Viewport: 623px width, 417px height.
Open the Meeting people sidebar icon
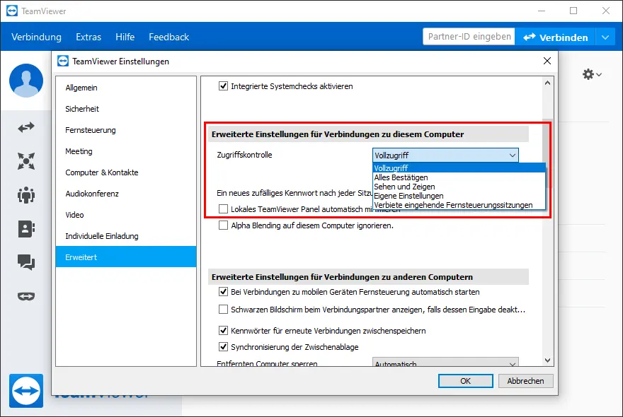pos(26,195)
